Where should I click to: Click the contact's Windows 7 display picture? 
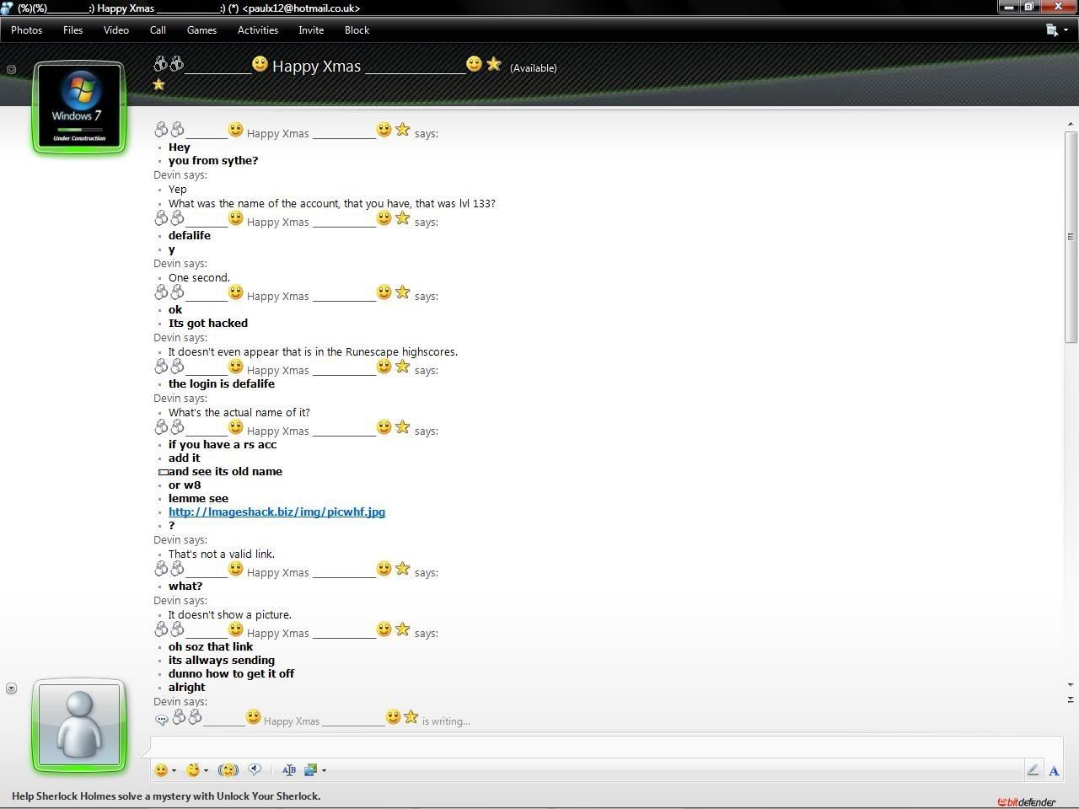79,108
